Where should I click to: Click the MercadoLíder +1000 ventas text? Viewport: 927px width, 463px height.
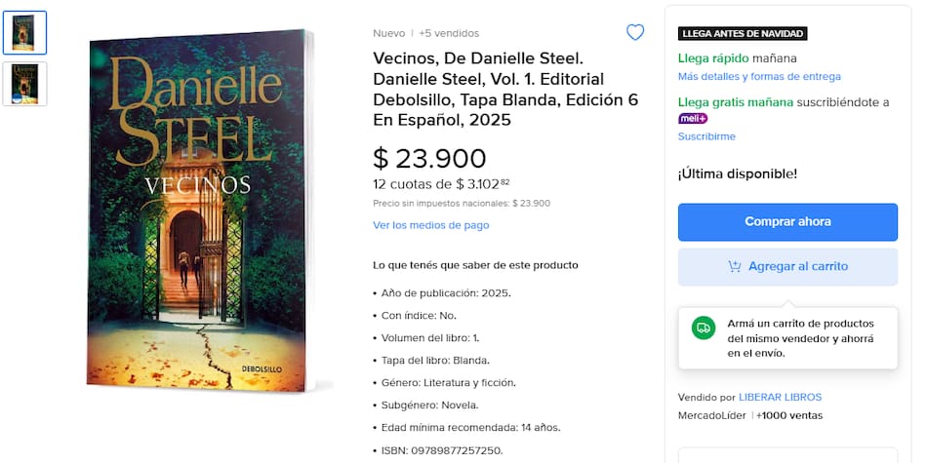point(749,415)
